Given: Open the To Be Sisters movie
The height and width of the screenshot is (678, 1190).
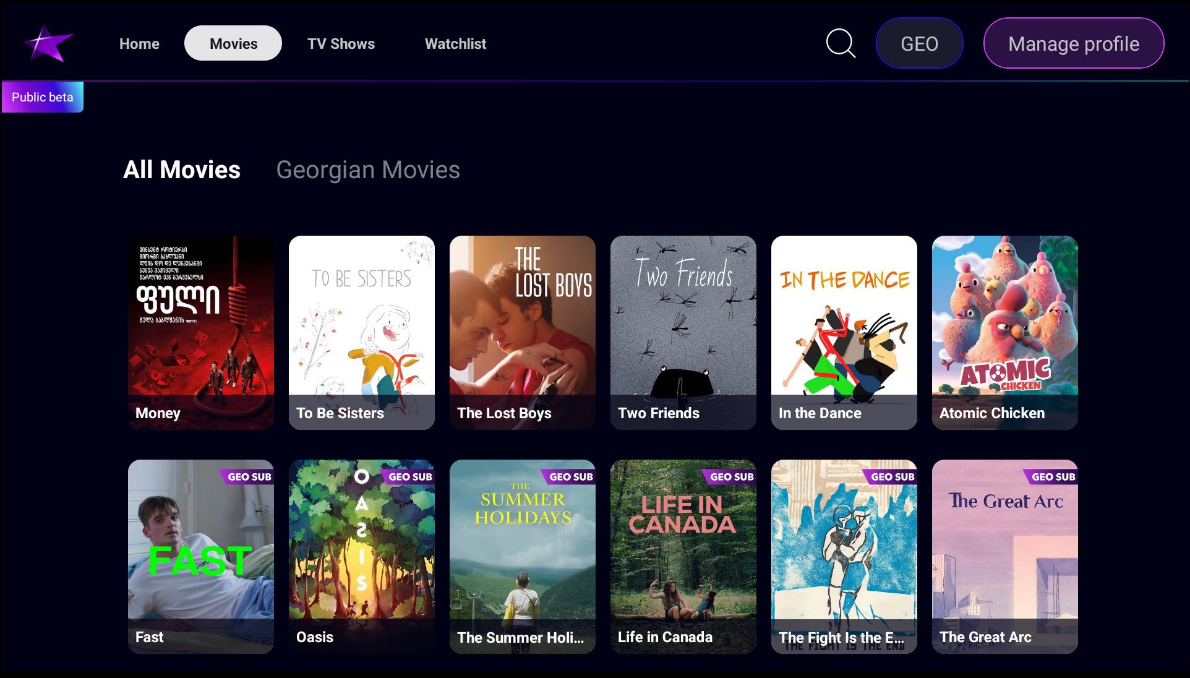Looking at the screenshot, I should 362,333.
